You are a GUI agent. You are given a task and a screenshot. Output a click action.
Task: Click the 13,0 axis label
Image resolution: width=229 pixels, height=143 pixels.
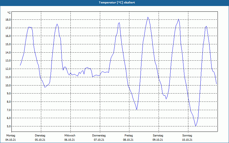8,61
